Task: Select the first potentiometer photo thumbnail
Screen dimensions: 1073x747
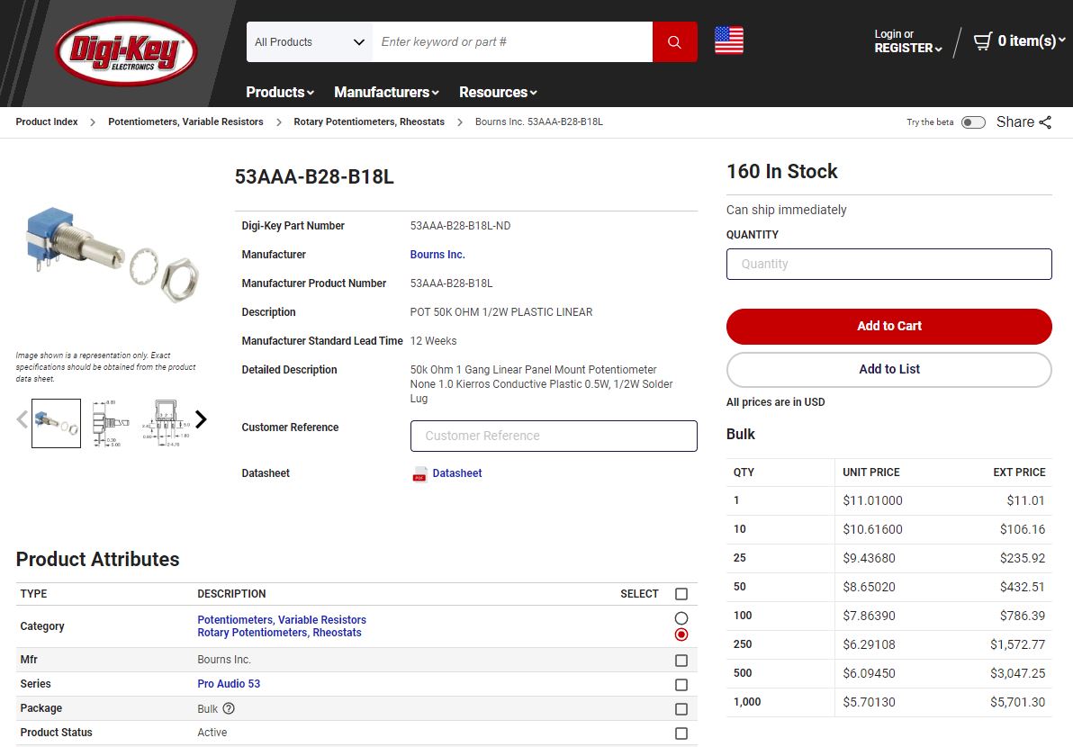Action: tap(56, 423)
